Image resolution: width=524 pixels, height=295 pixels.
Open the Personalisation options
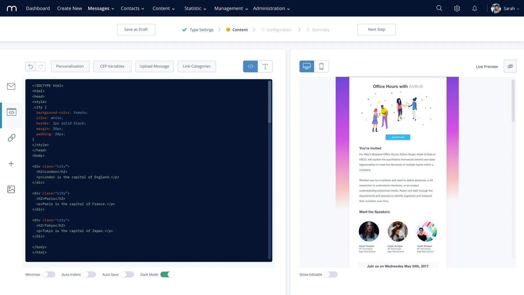[70, 66]
